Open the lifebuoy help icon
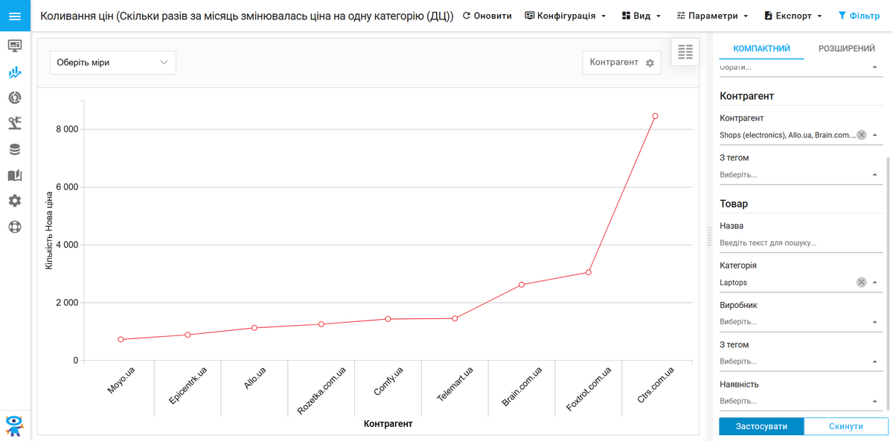This screenshot has height=441, width=893. point(15,227)
